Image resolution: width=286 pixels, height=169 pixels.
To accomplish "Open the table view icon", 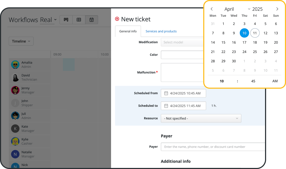I will point(79,20).
